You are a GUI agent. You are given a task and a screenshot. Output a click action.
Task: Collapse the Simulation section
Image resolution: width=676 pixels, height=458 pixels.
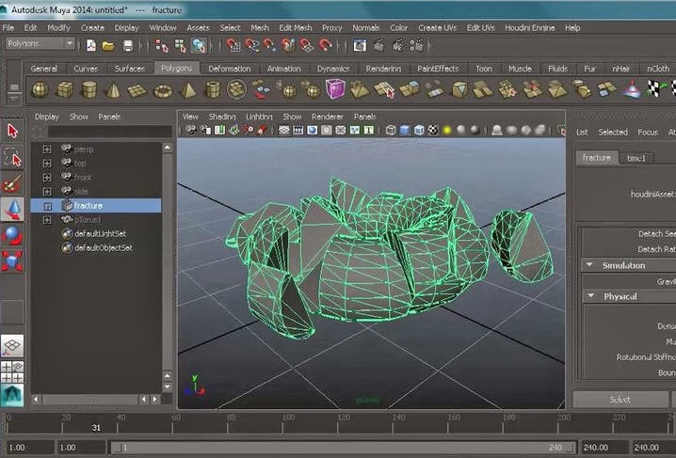589,264
